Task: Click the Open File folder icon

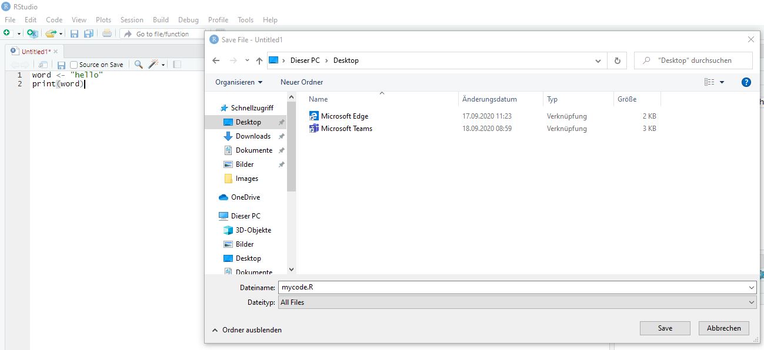Action: [x=51, y=33]
